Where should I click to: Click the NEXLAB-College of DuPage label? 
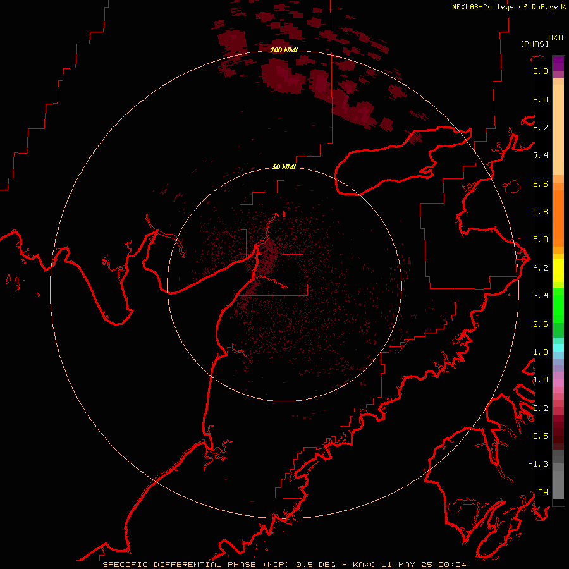click(506, 7)
